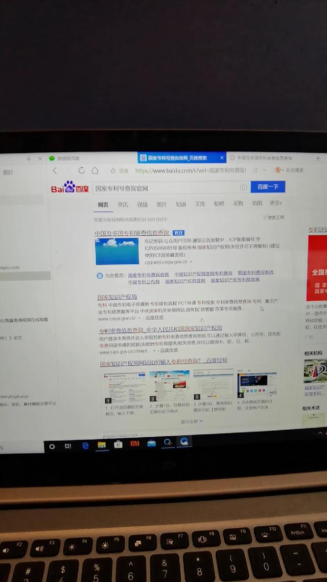Click the Baidu paw logo
327x582 pixels.
coord(69,187)
